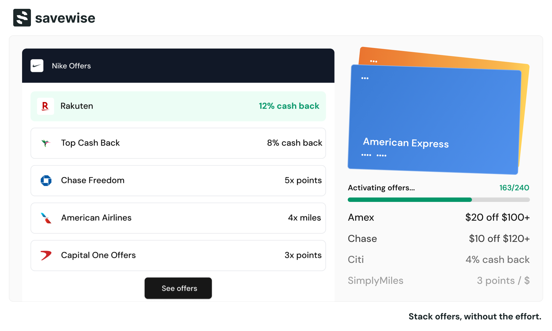Choose the Chase Freedom 5x points offer
This screenshot has height=331, width=552.
(178, 181)
